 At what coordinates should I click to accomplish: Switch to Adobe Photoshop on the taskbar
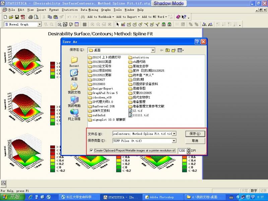(x=163, y=197)
